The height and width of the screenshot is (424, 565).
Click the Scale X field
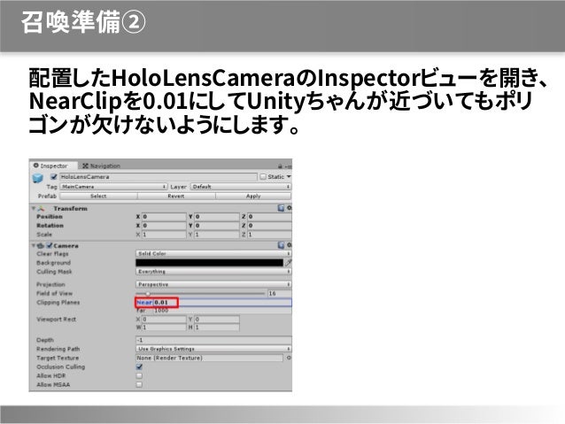(164, 235)
